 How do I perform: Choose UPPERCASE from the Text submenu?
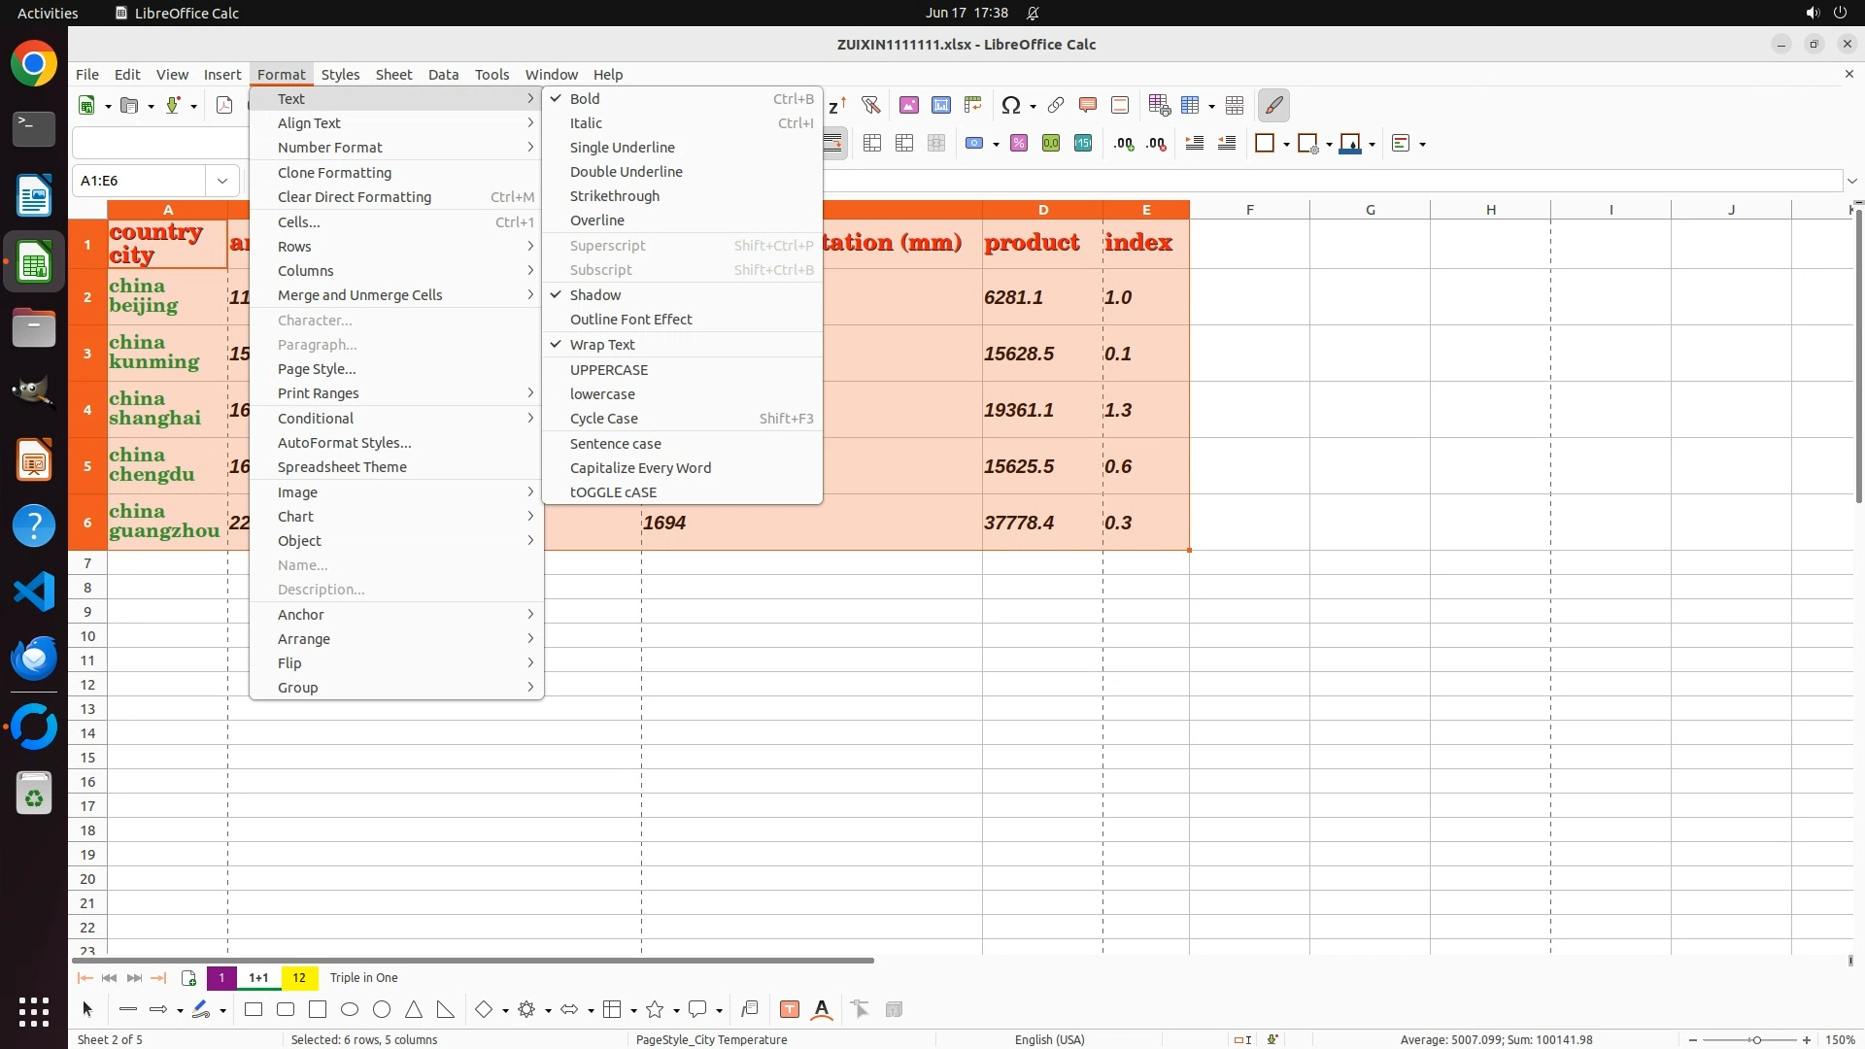(609, 370)
